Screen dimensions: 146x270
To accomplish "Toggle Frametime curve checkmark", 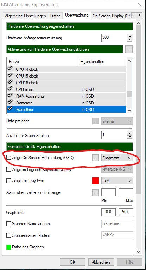I will click(x=10, y=109).
